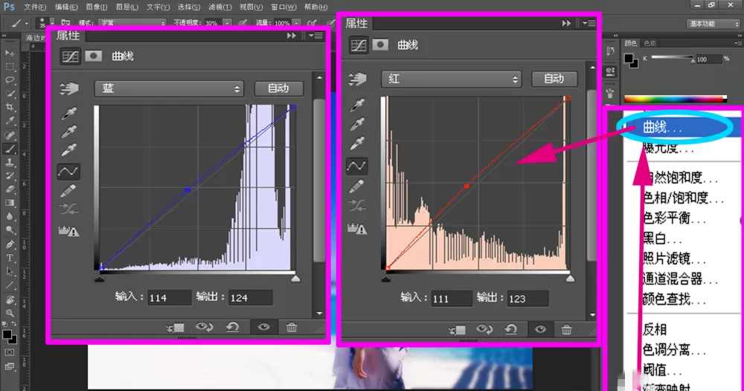Choose 曲线... from the adjustment list

click(x=662, y=127)
